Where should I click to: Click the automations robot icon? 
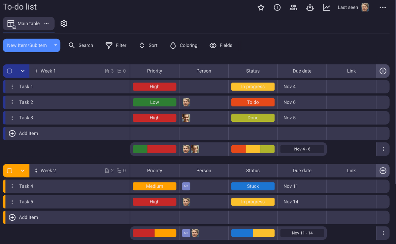pos(310,8)
